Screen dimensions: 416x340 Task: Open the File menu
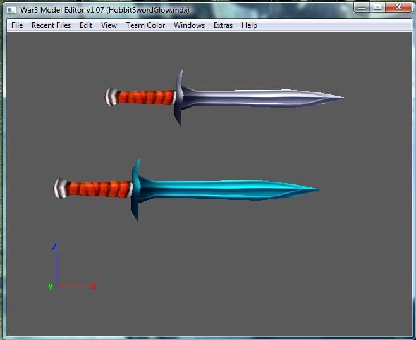pyautogui.click(x=17, y=25)
